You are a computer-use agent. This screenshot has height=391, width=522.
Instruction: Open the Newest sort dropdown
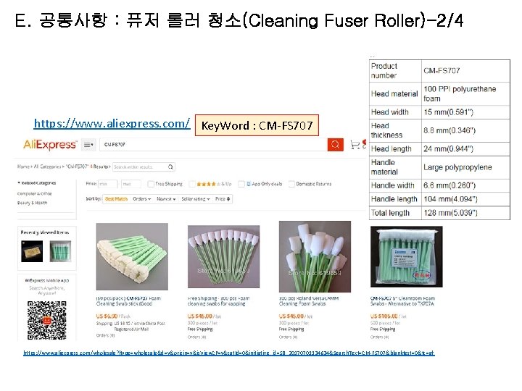click(166, 199)
